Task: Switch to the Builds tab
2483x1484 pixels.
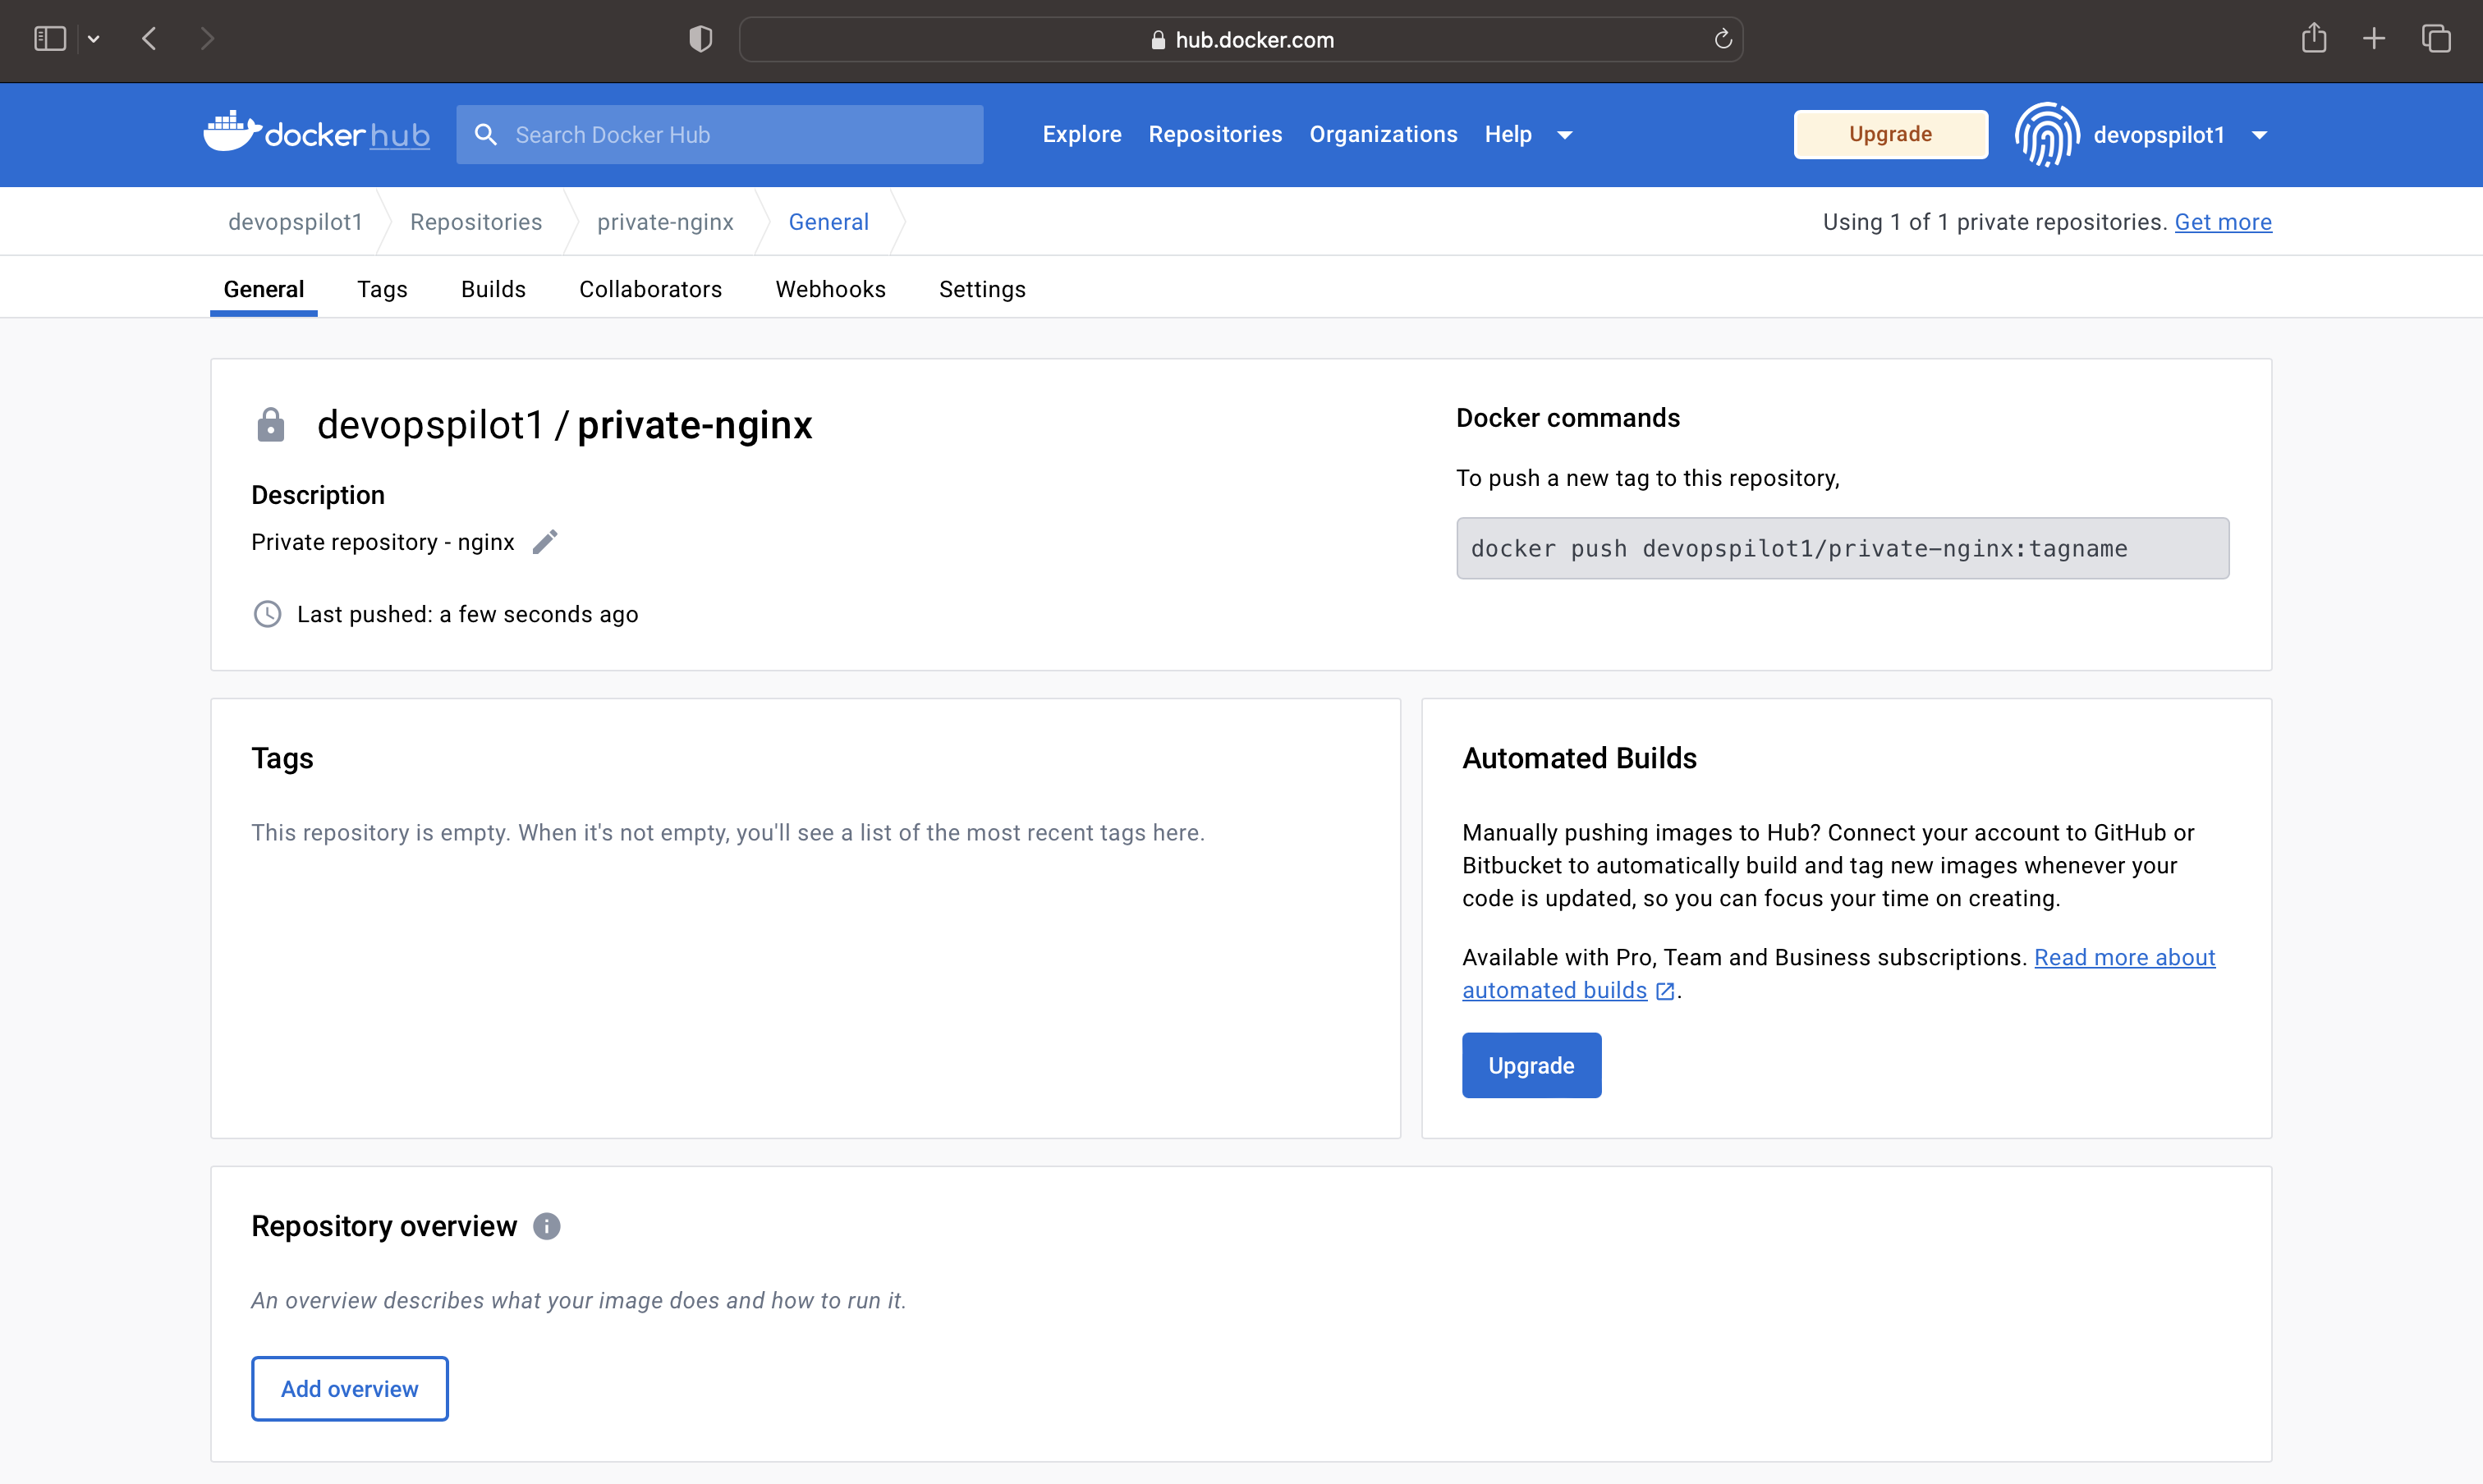Action: click(x=493, y=289)
